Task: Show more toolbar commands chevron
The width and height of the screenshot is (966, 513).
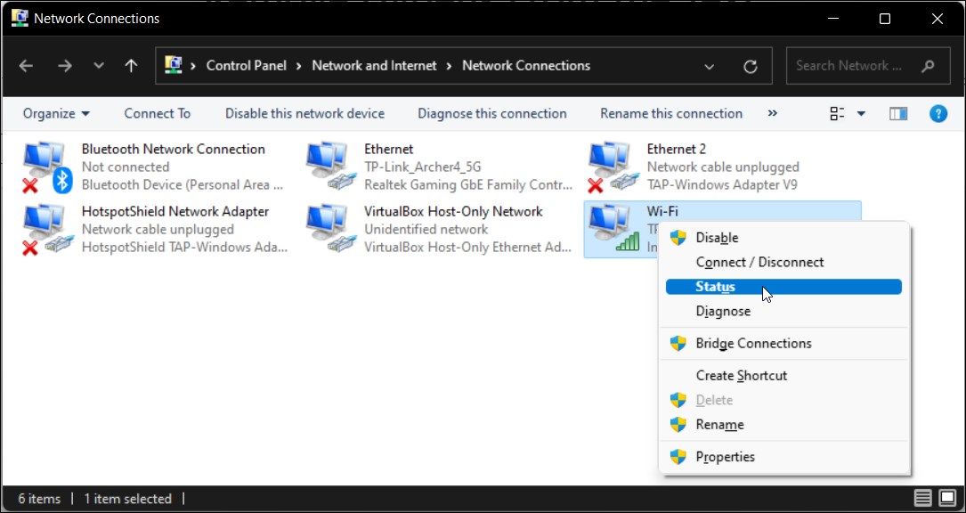Action: coord(772,113)
